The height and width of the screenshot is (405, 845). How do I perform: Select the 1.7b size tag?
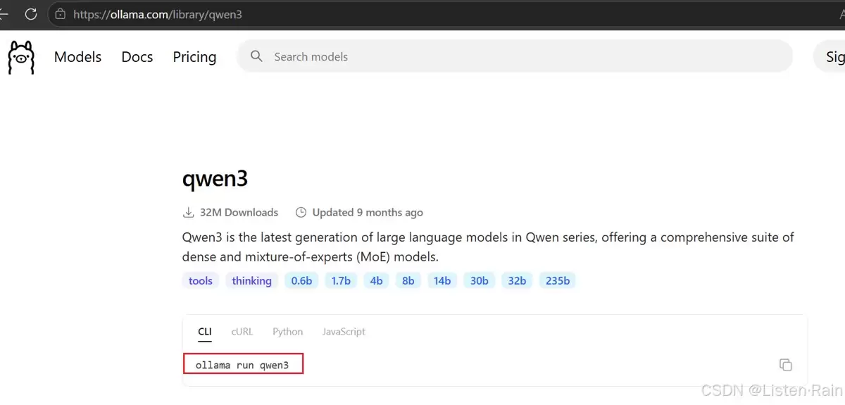[341, 280]
